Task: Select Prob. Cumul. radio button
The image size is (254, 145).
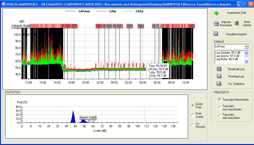Action: (193, 115)
